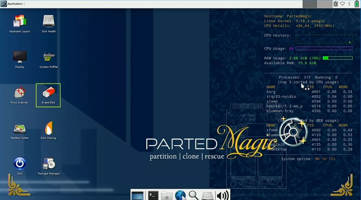Switch to the second workspace in pager
This screenshot has width=361, height=200.
[x=325, y=4]
